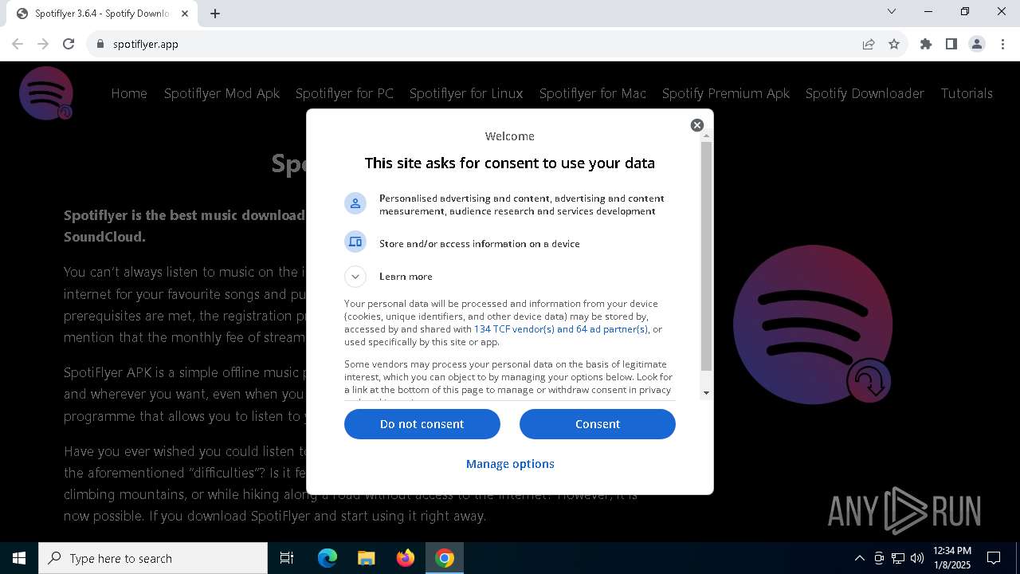View site information lock icon
The image size is (1020, 574).
100,44
